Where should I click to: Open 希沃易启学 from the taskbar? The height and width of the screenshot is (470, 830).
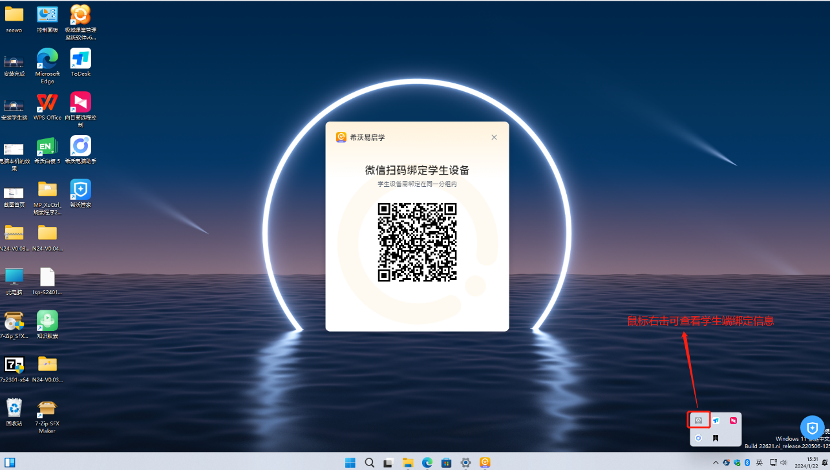[485, 462]
